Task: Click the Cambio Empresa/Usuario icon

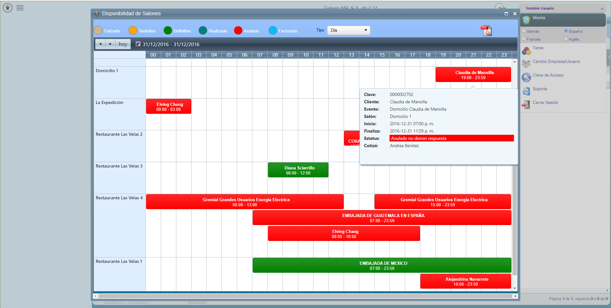Action: point(526,64)
